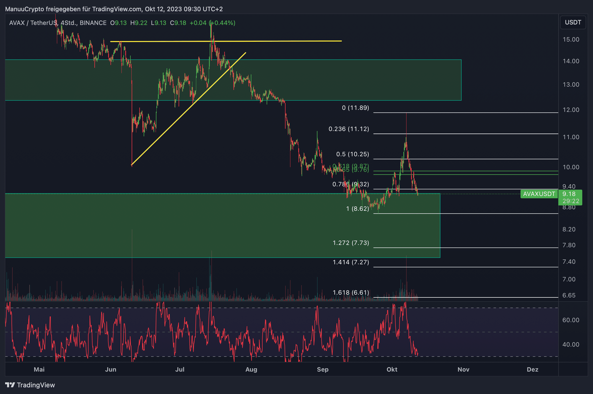Screen dimensions: 593x394
Task: Click the TradingView logo icon
Action: pyautogui.click(x=10, y=385)
